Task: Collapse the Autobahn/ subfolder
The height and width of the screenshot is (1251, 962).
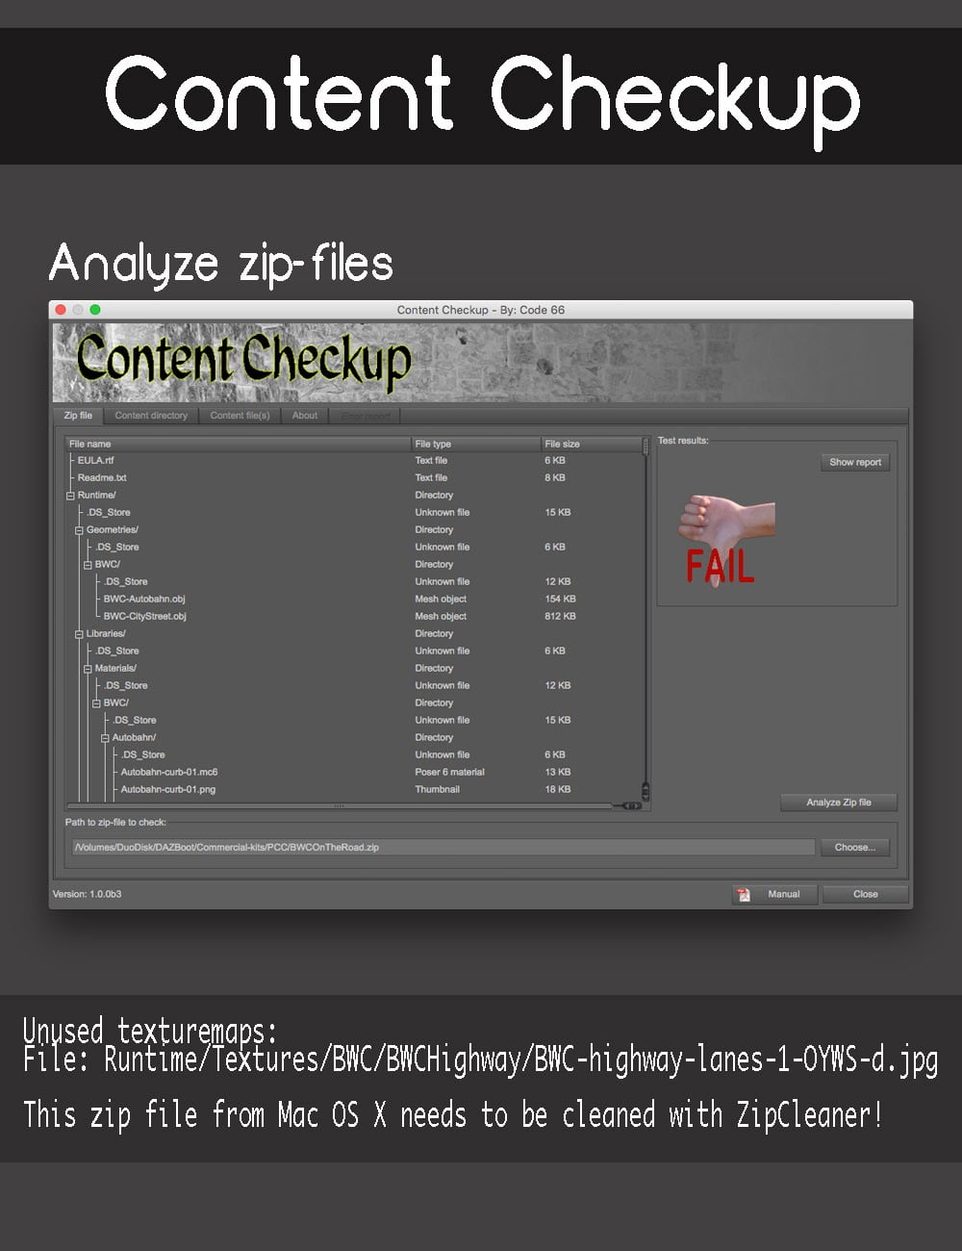Action: point(106,737)
